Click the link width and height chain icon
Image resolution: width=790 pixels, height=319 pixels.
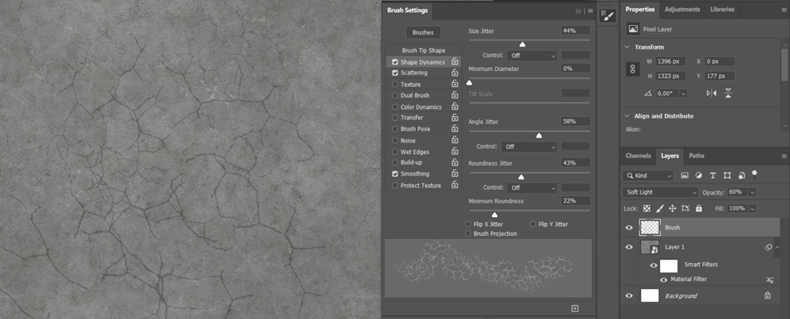tap(633, 69)
